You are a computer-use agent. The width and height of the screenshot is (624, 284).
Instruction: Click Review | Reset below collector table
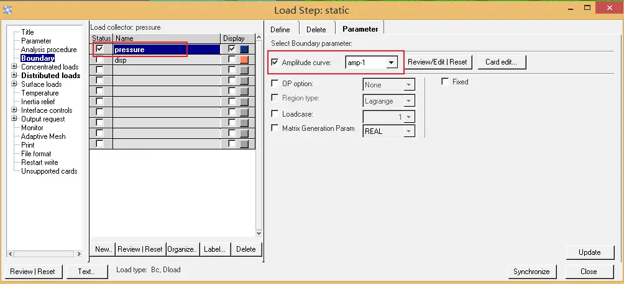(x=140, y=249)
